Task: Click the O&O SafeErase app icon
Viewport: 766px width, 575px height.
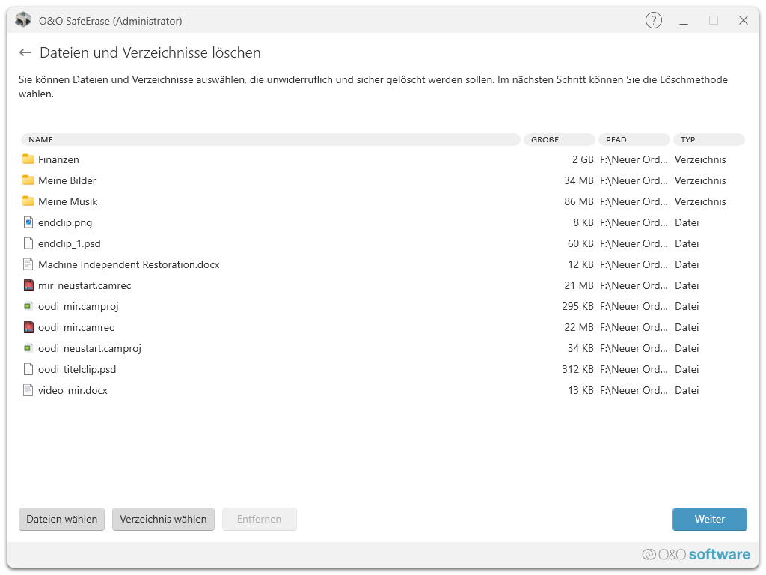Action: coord(23,21)
